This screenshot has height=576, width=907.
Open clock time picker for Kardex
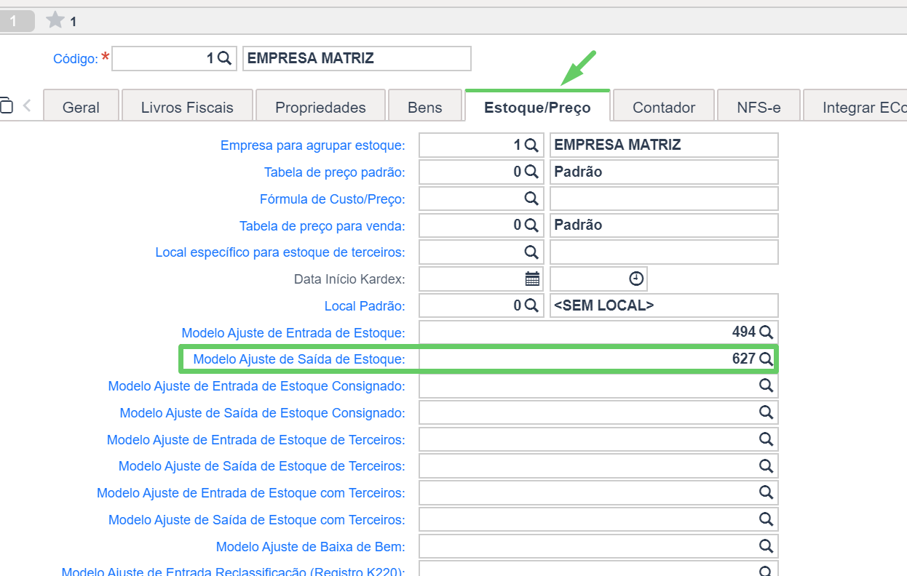(x=636, y=279)
